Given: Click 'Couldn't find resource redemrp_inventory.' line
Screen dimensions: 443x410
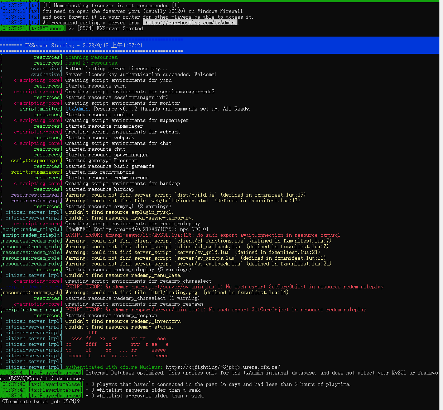Looking at the screenshot, I should 123,321.
